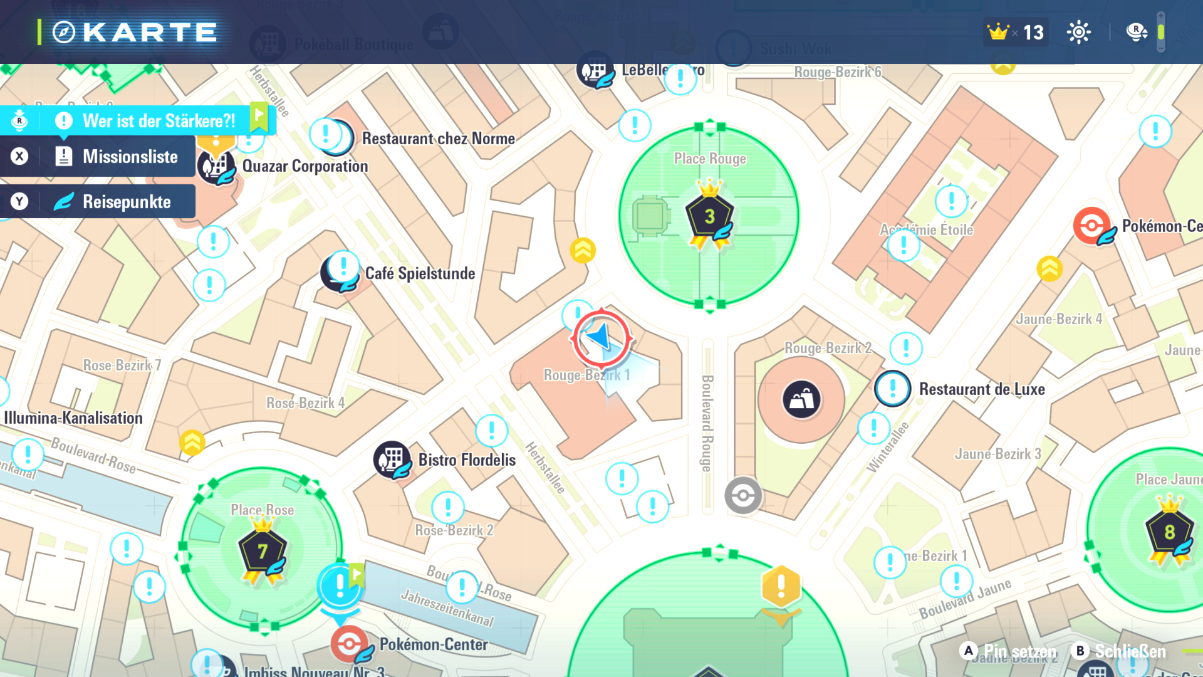Click the Place Rouge rank 3 battle zone badge
The height and width of the screenshot is (677, 1203).
click(709, 217)
